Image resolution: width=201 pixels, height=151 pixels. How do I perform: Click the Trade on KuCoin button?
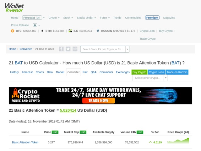click(x=177, y=72)
